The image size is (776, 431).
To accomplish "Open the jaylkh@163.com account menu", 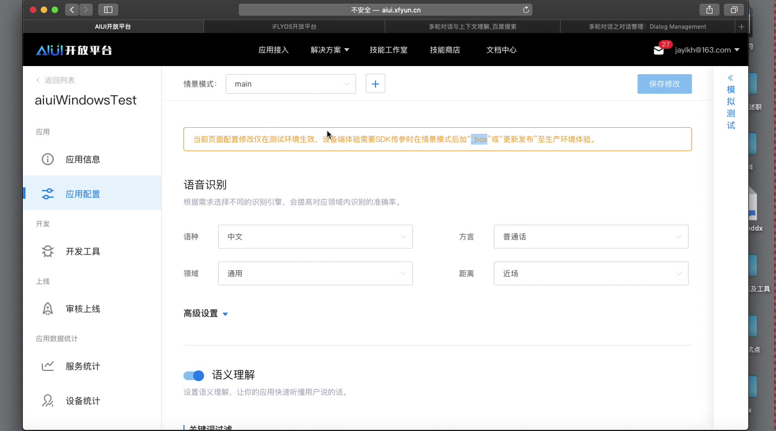I will [x=707, y=50].
